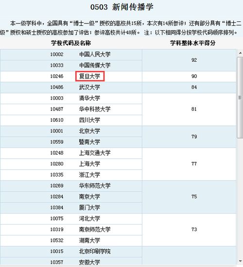Screen dimensions: 243x267
Task: Click the 学科整体水平得分 column header
Action: click(x=192, y=43)
